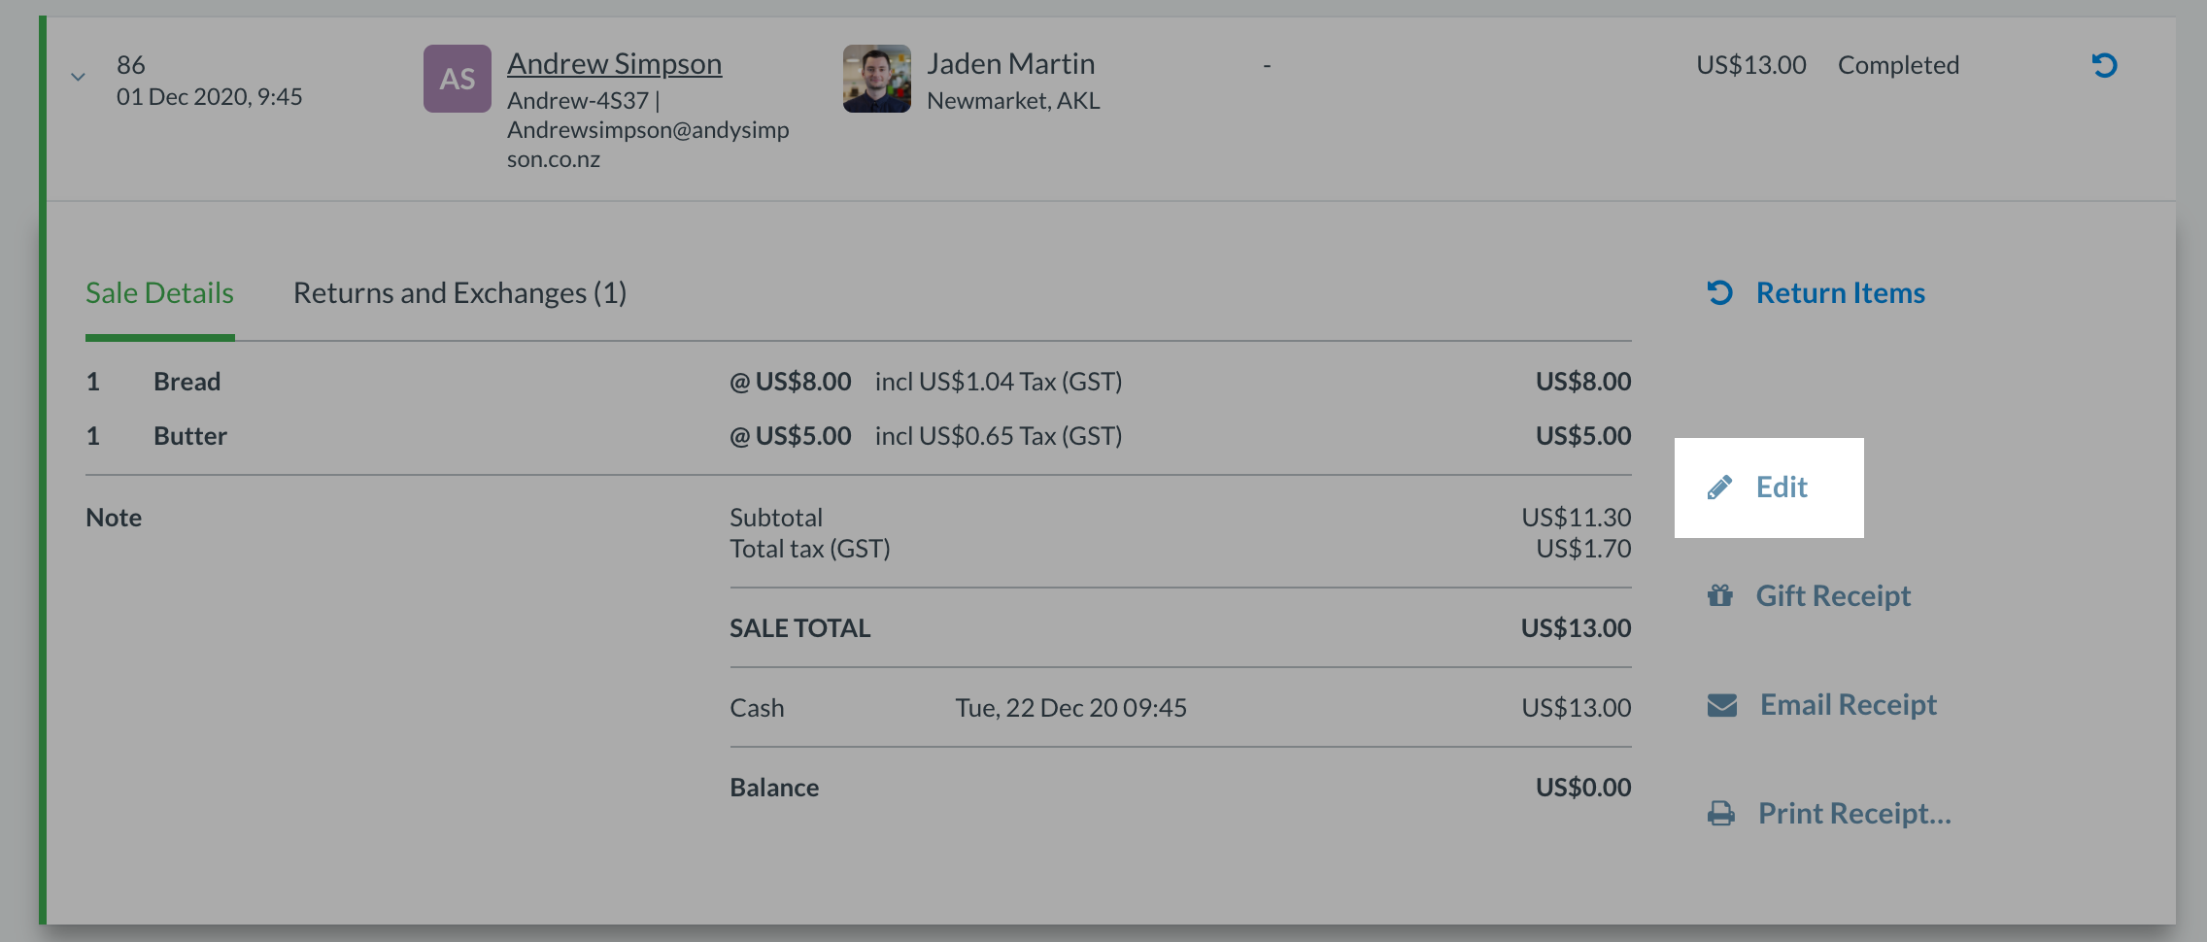Select Print Receipt...
Image resolution: width=2207 pixels, height=942 pixels.
pyautogui.click(x=1854, y=814)
